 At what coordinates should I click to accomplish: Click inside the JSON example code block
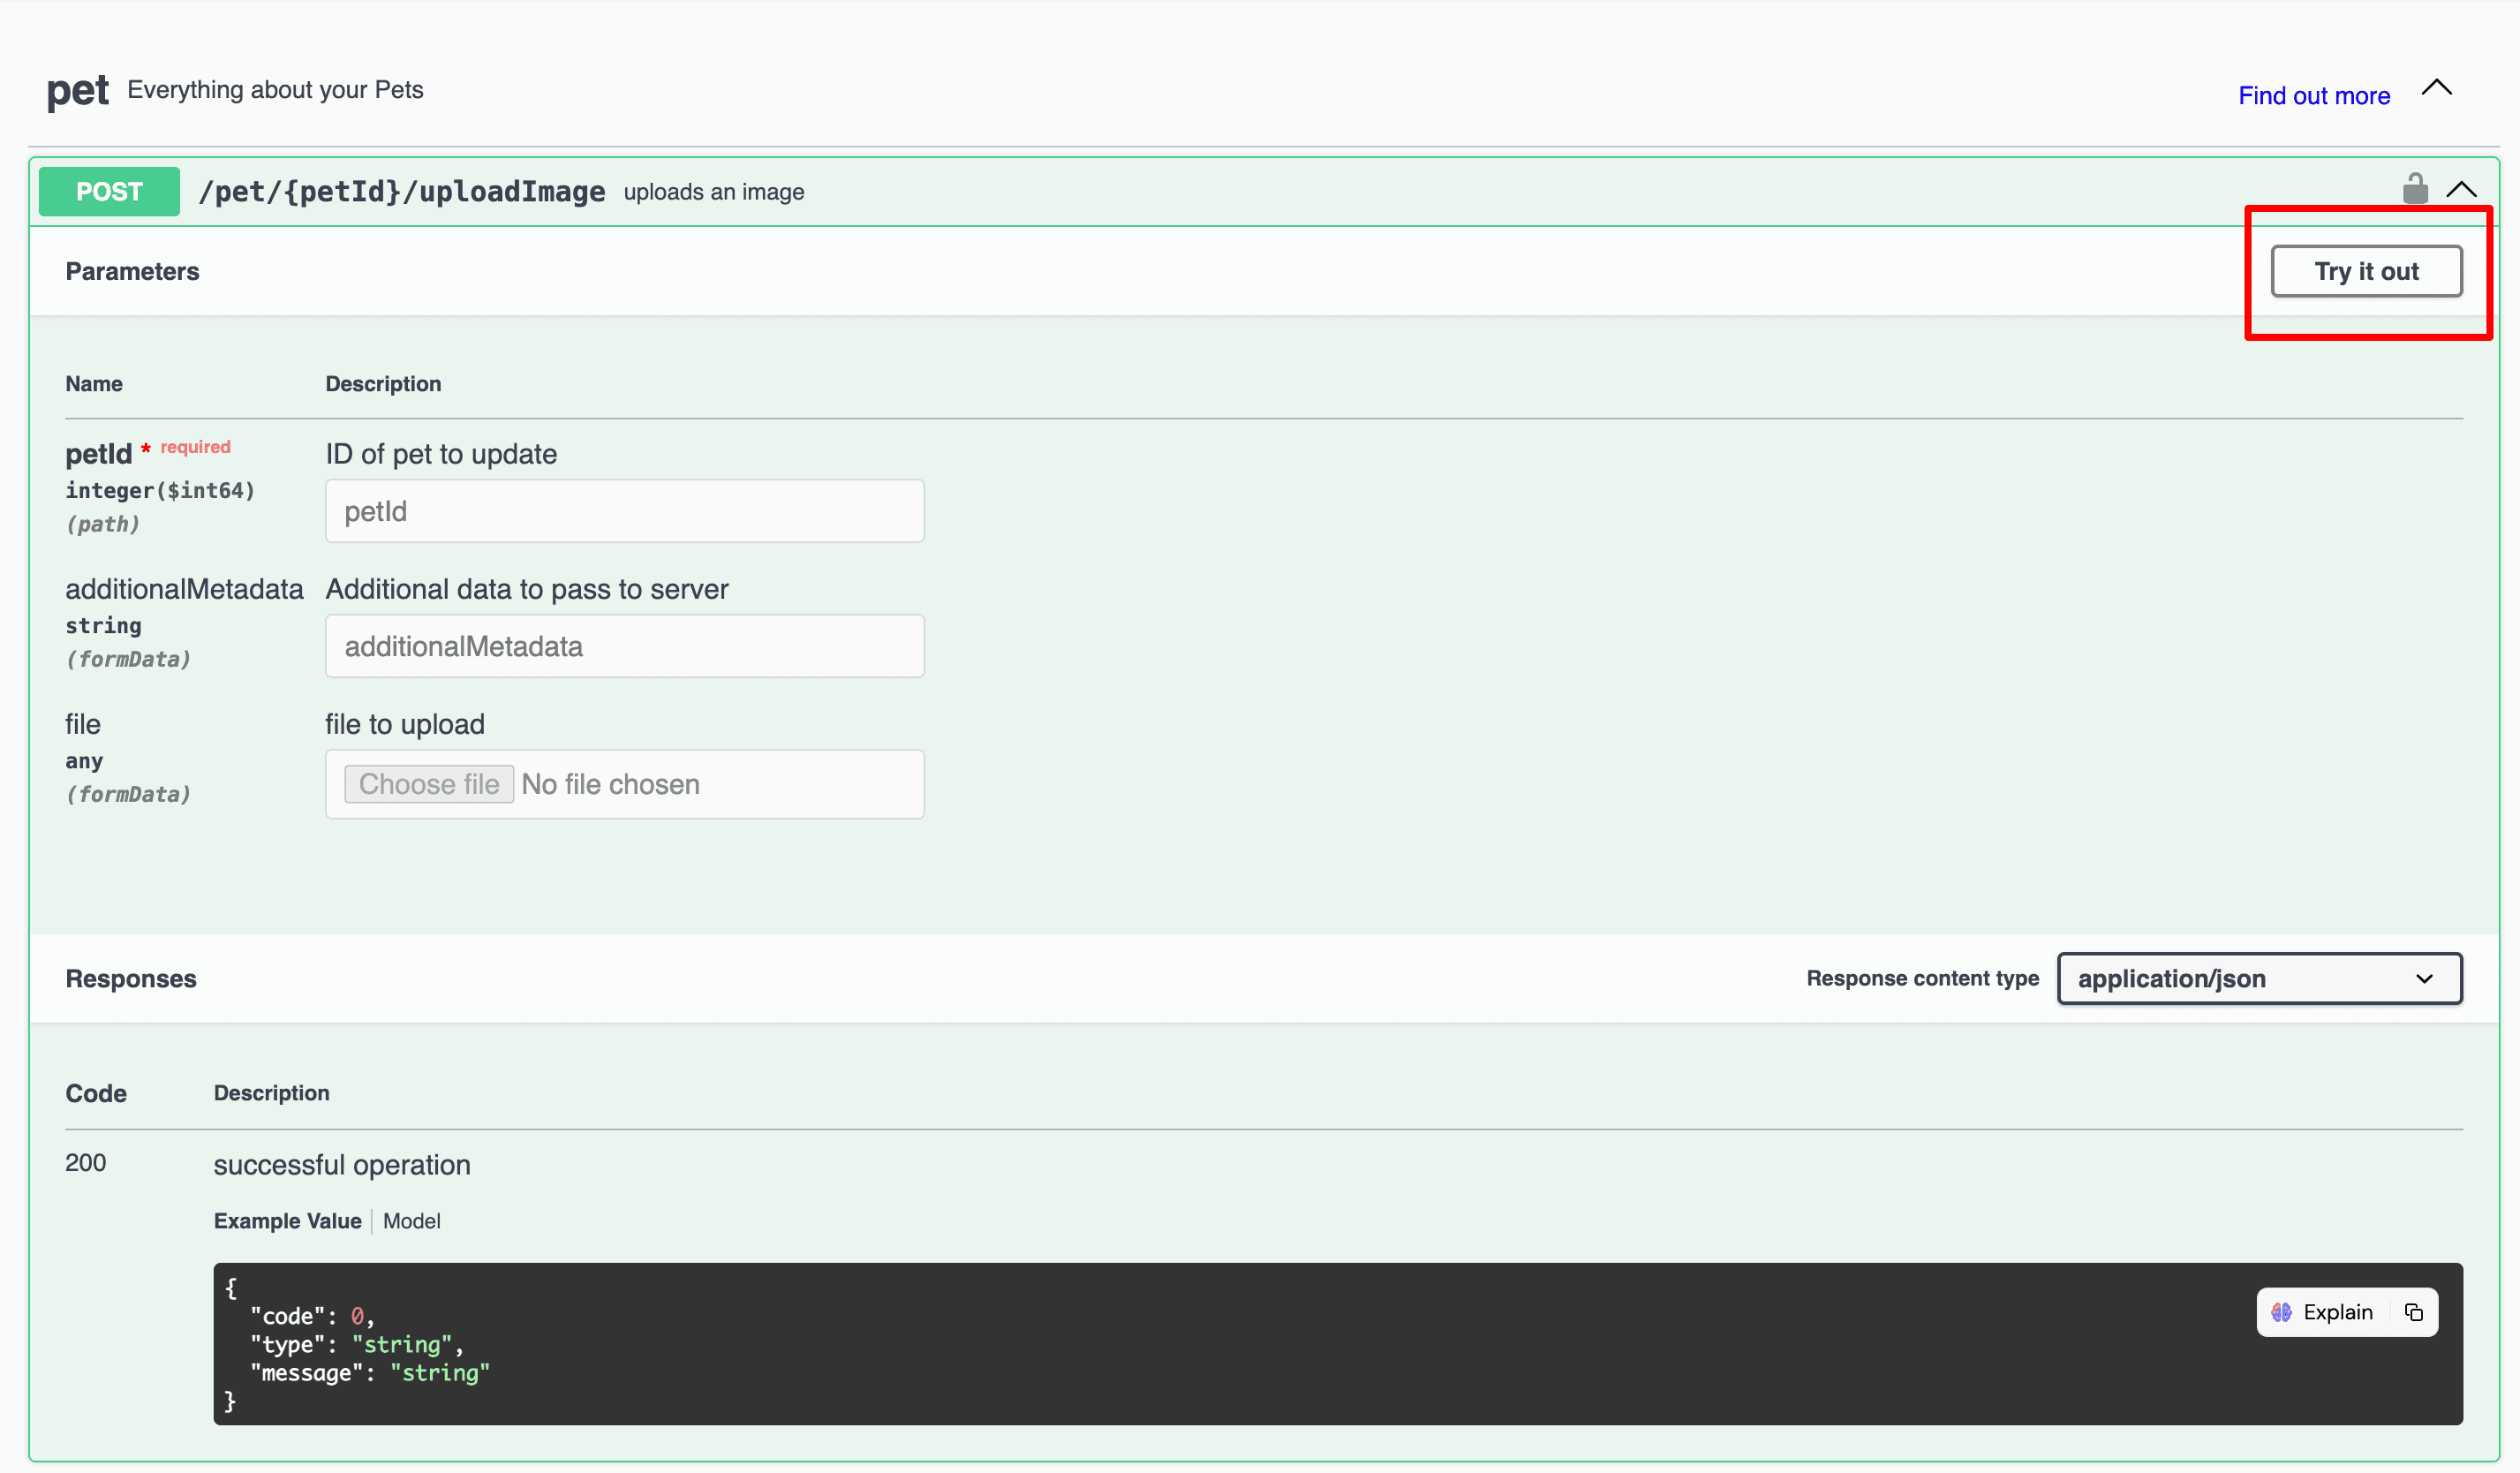click(1100, 1344)
